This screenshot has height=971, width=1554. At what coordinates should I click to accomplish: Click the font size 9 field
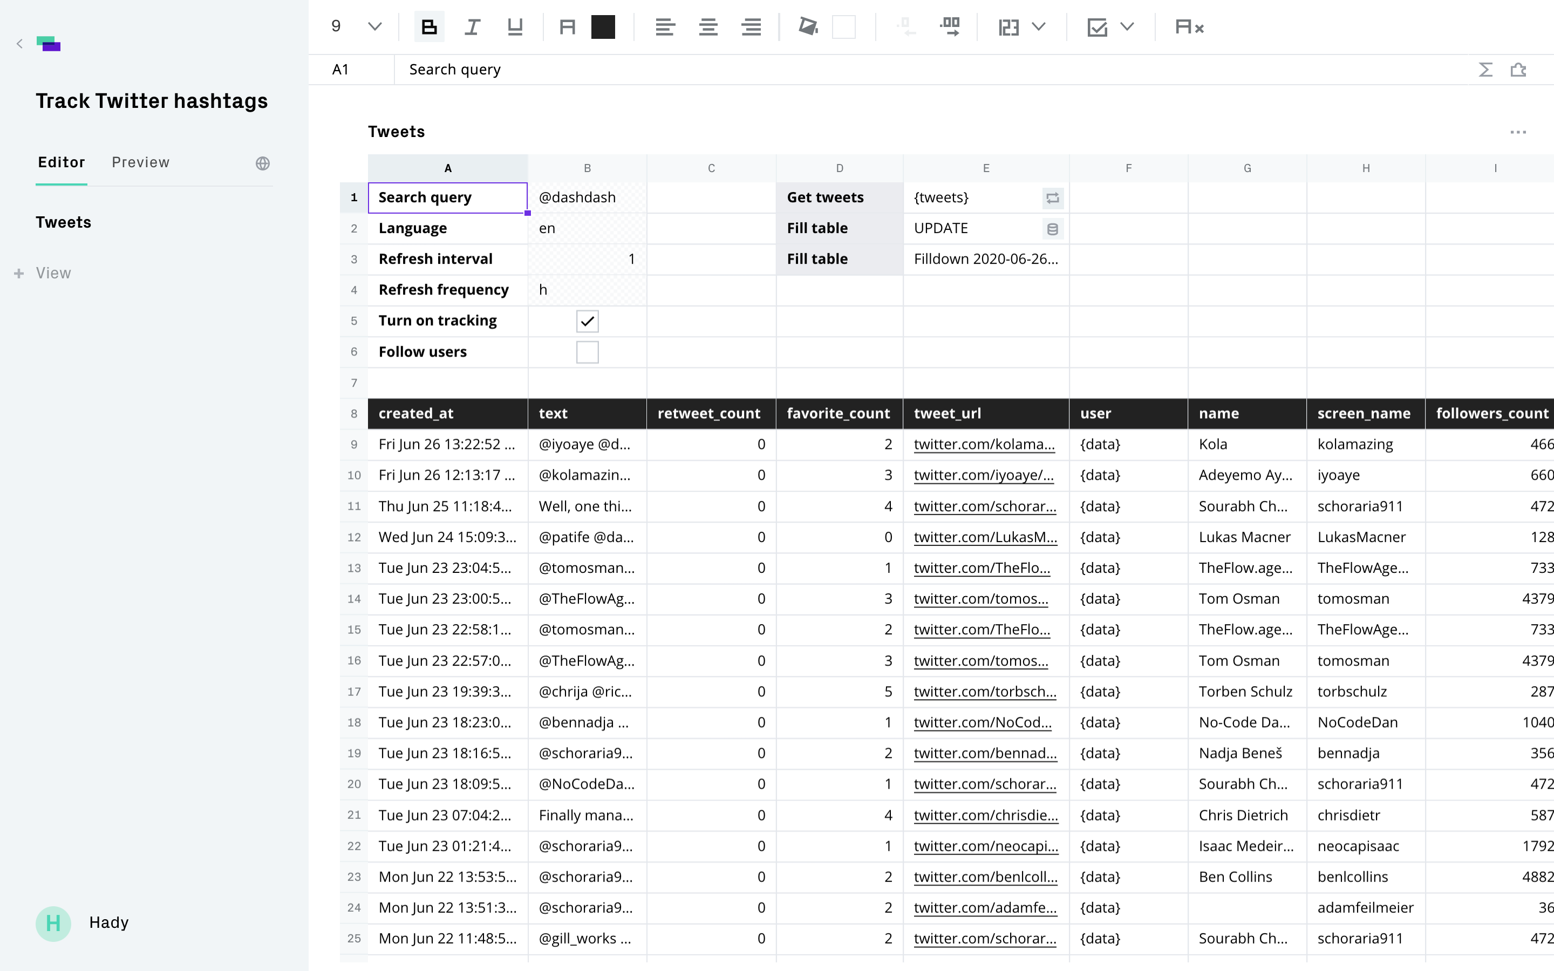click(336, 26)
